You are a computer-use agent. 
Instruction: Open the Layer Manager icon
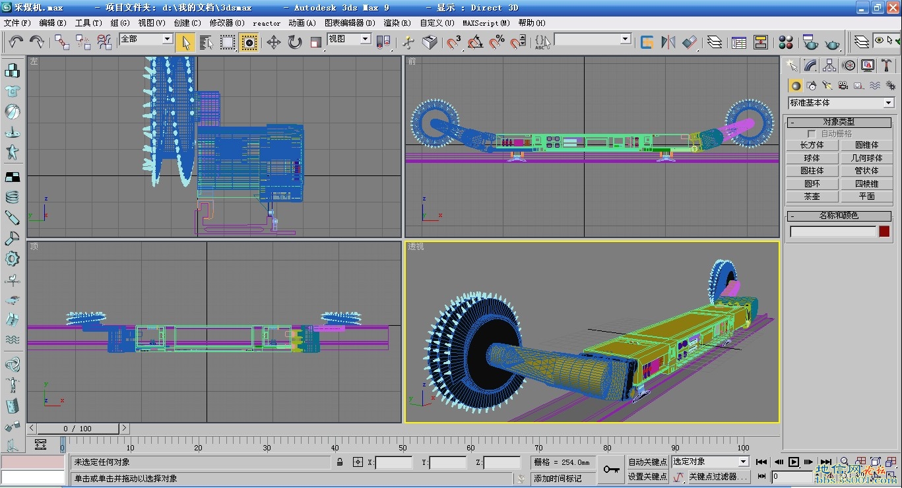[715, 42]
